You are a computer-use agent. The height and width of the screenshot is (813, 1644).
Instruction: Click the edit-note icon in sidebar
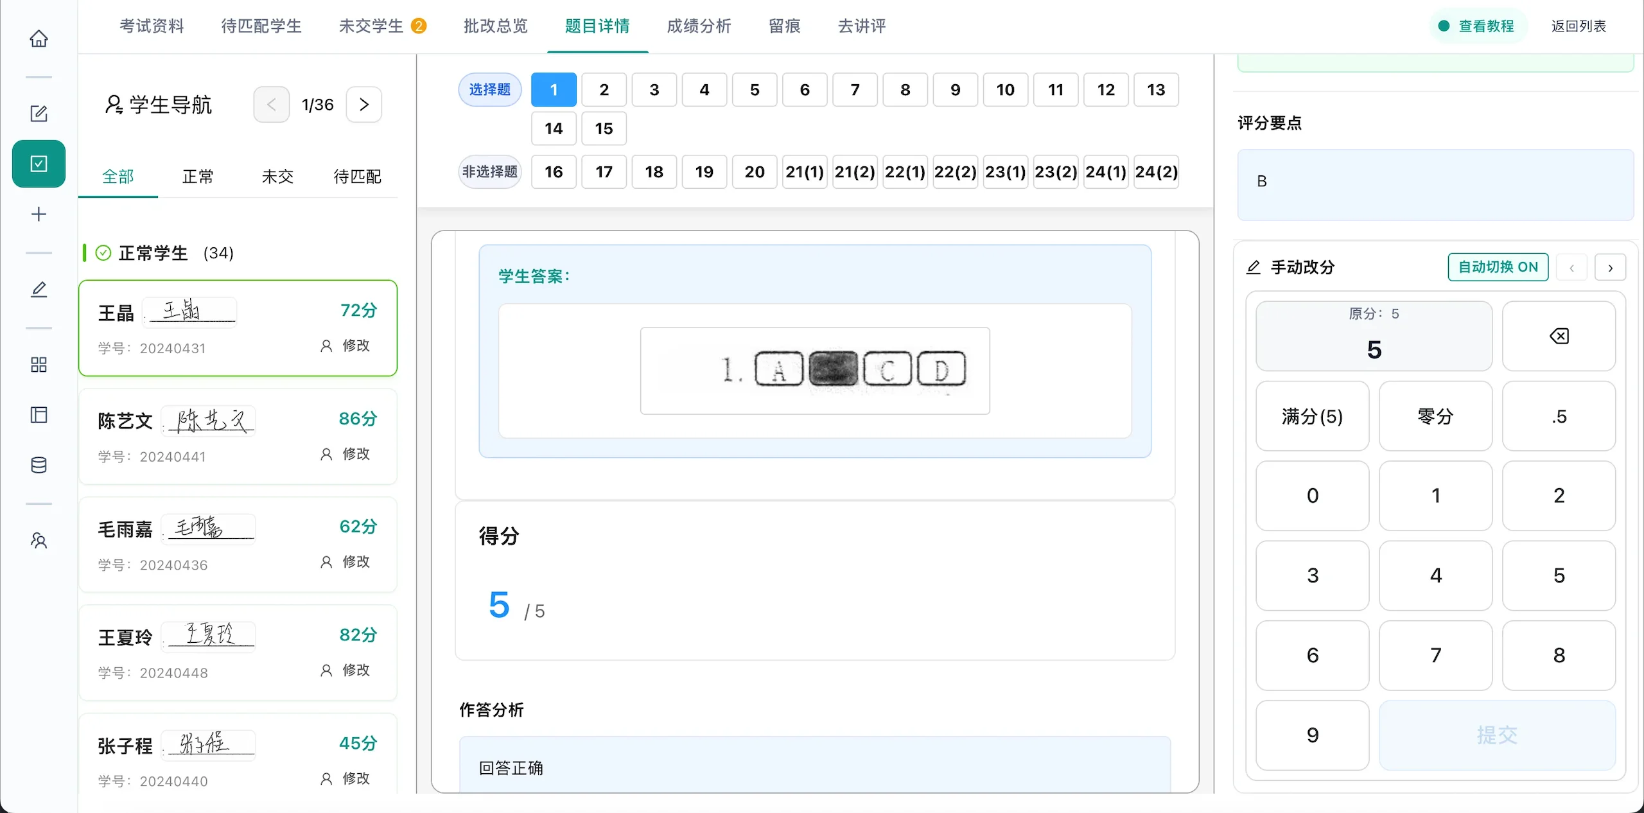tap(39, 114)
